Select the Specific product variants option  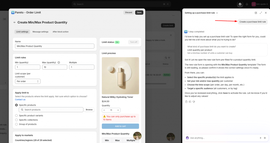point(16,116)
